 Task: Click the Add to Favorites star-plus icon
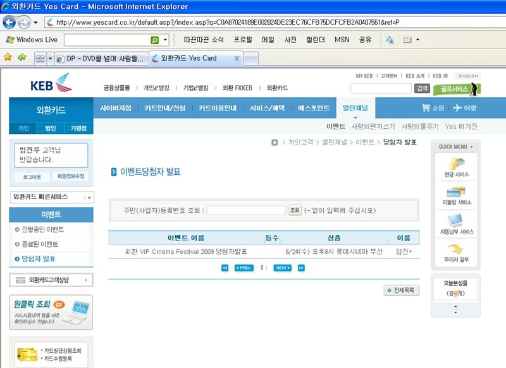click(22, 57)
